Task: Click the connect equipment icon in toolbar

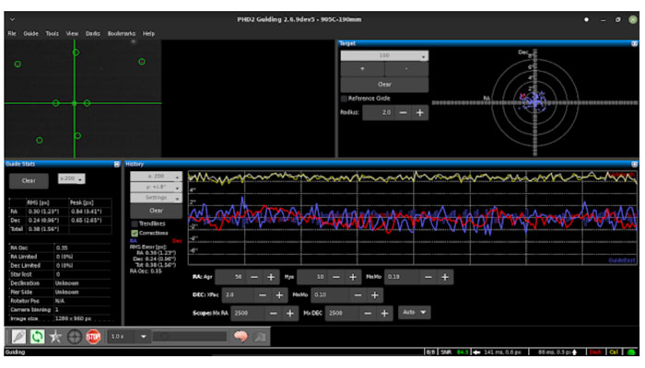Action: pyautogui.click(x=17, y=337)
